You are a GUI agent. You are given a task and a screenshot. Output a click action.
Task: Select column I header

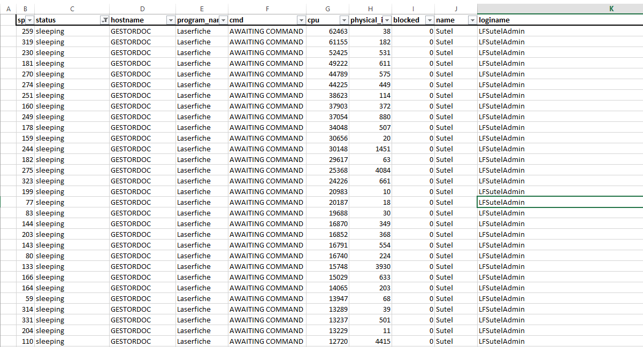pos(413,9)
